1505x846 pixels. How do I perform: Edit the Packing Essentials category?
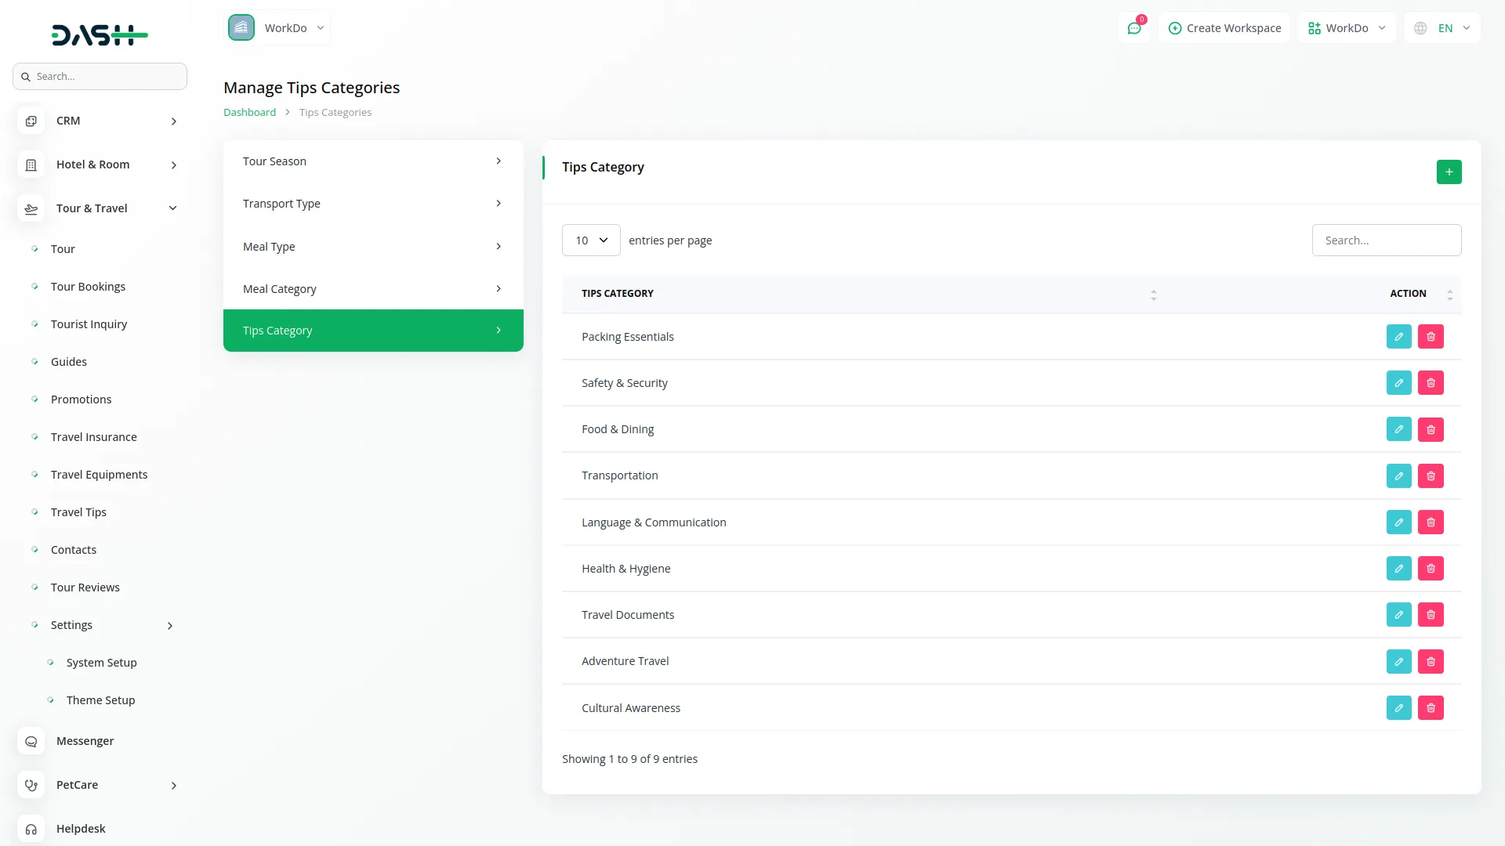1398,337
